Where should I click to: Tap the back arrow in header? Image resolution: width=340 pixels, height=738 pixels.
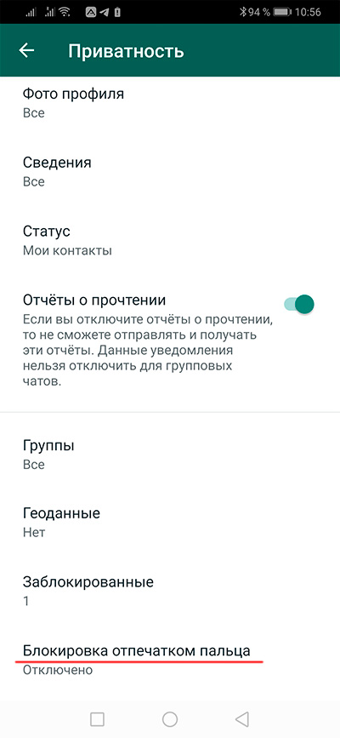[27, 50]
